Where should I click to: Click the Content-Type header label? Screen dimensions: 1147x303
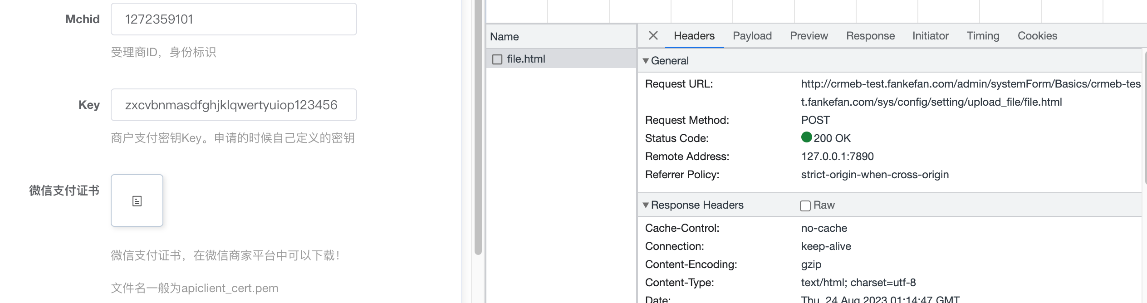[x=679, y=283]
